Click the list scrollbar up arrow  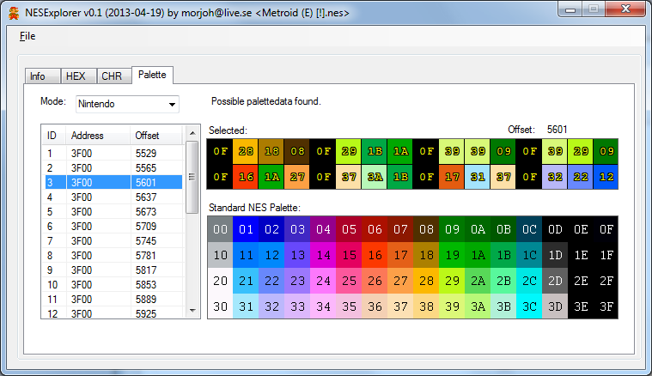pyautogui.click(x=192, y=133)
